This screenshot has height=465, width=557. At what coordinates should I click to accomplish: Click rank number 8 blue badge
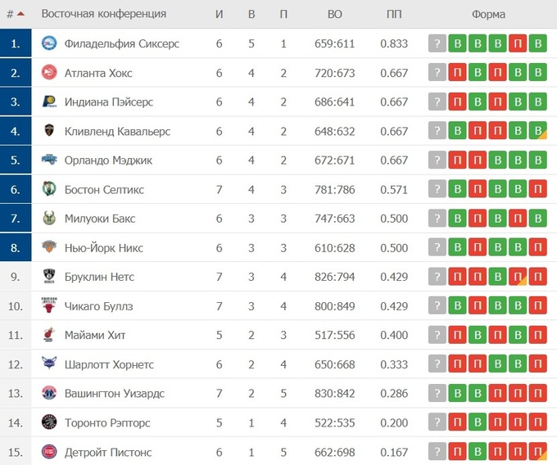click(16, 248)
